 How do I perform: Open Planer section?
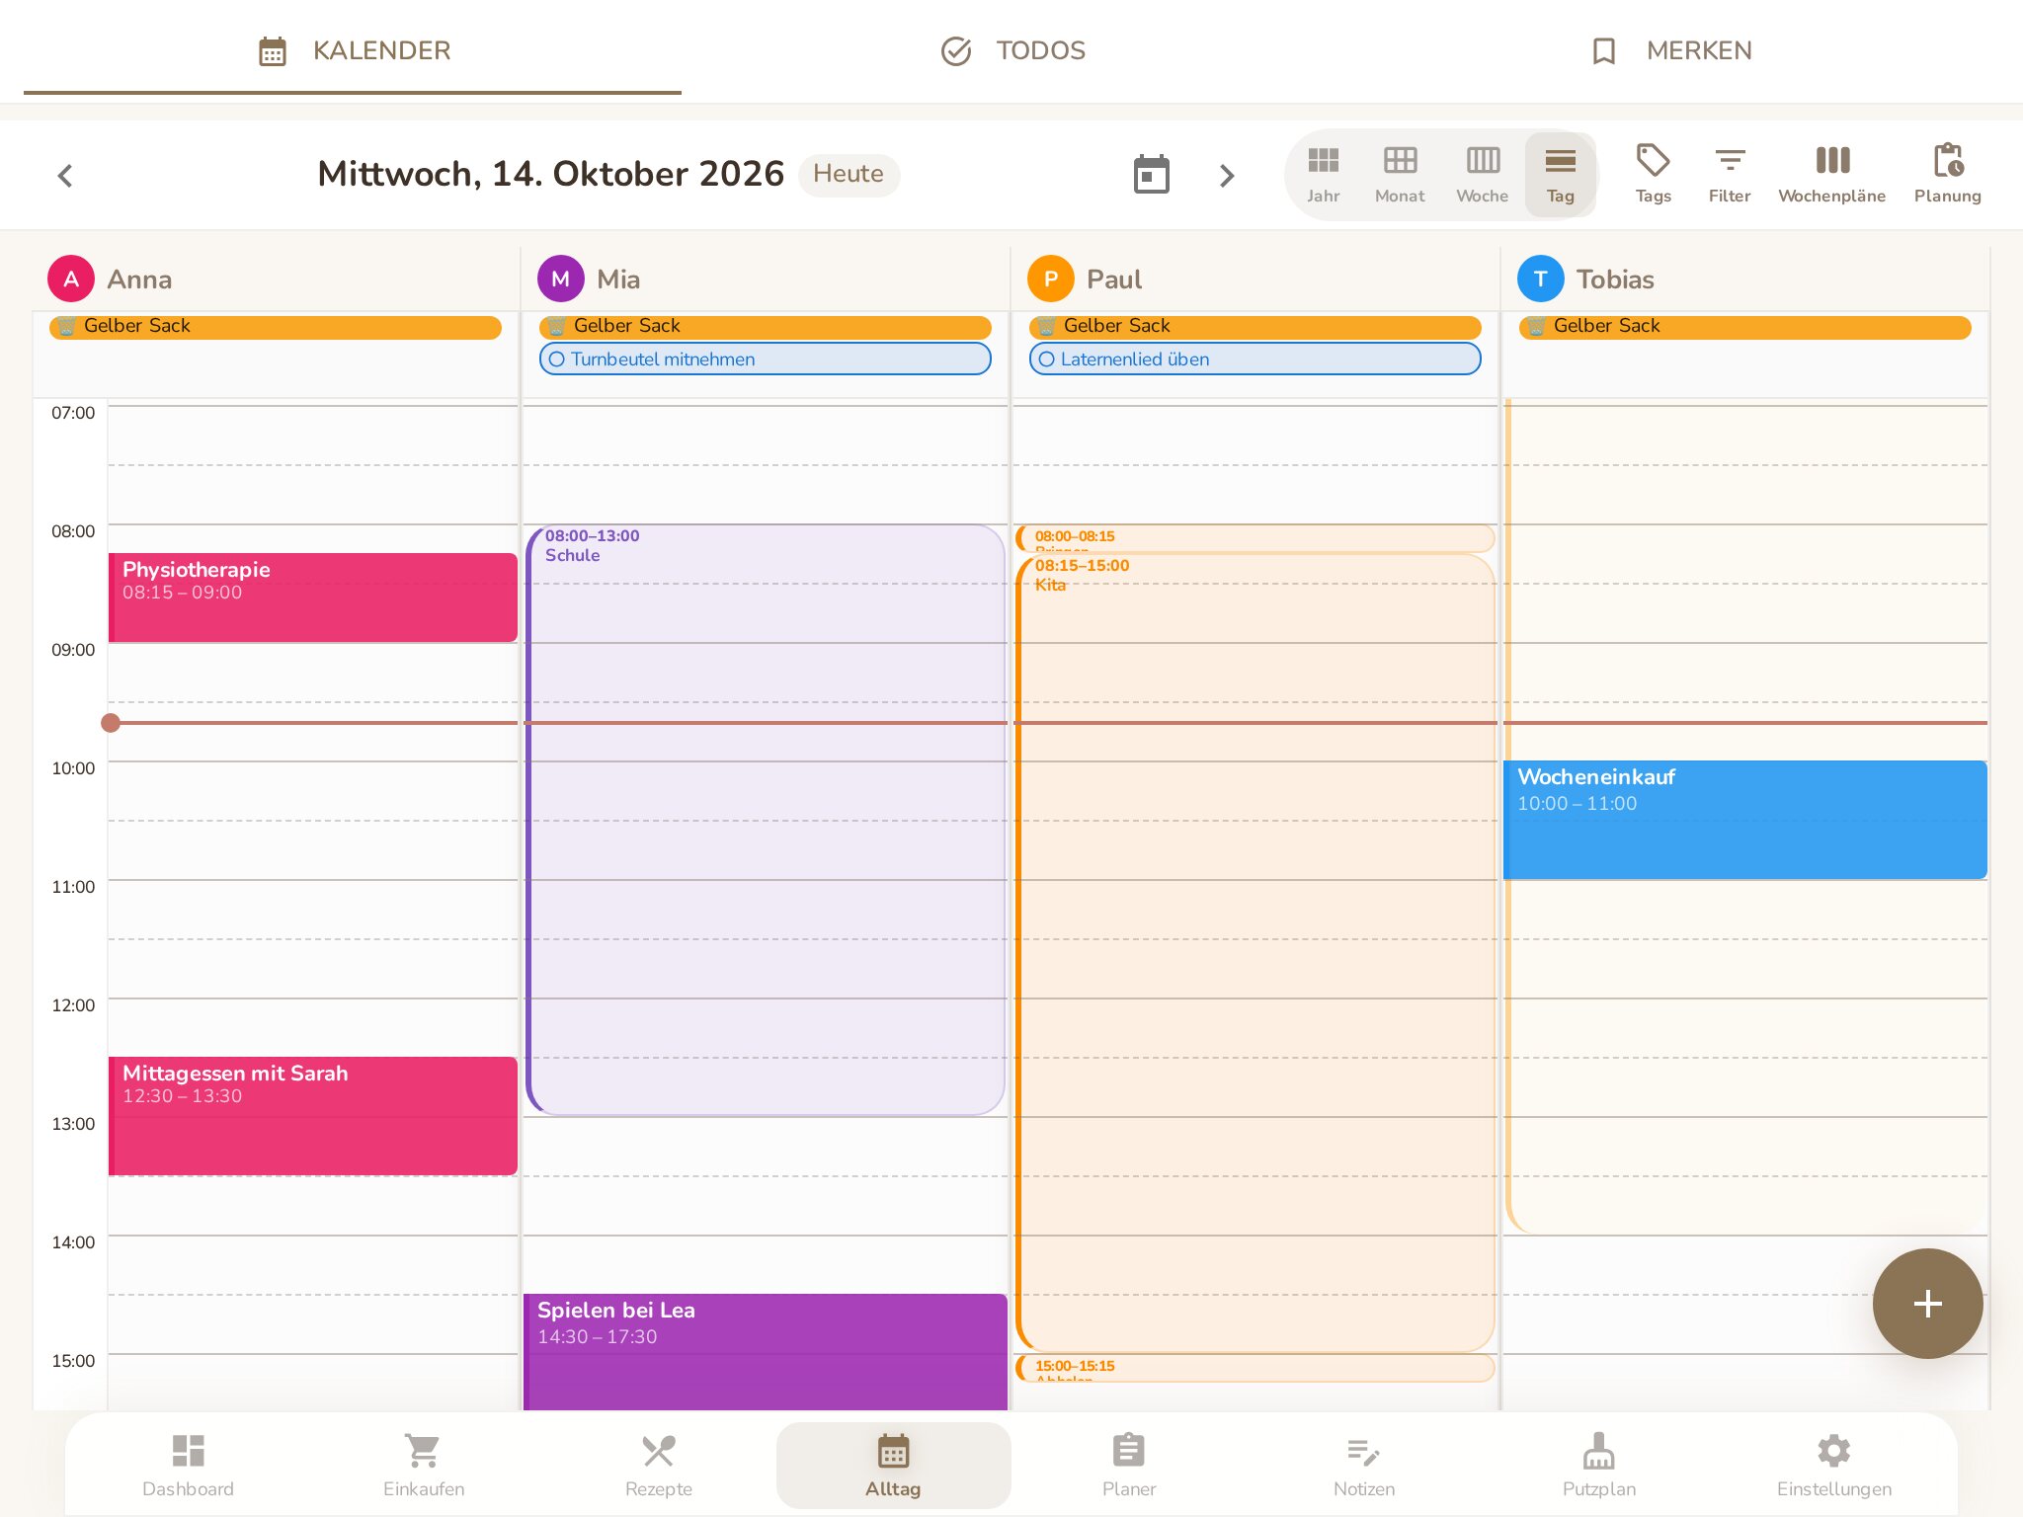1129,1466
